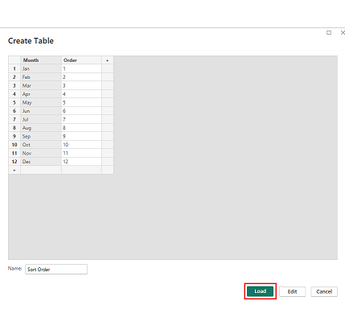Viewport: 345px width, 330px height.
Task: Select the Oct cell
Action: click(x=41, y=145)
